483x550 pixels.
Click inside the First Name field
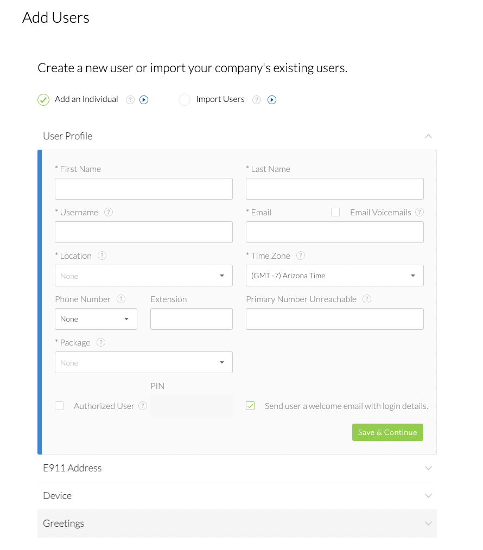pos(143,188)
